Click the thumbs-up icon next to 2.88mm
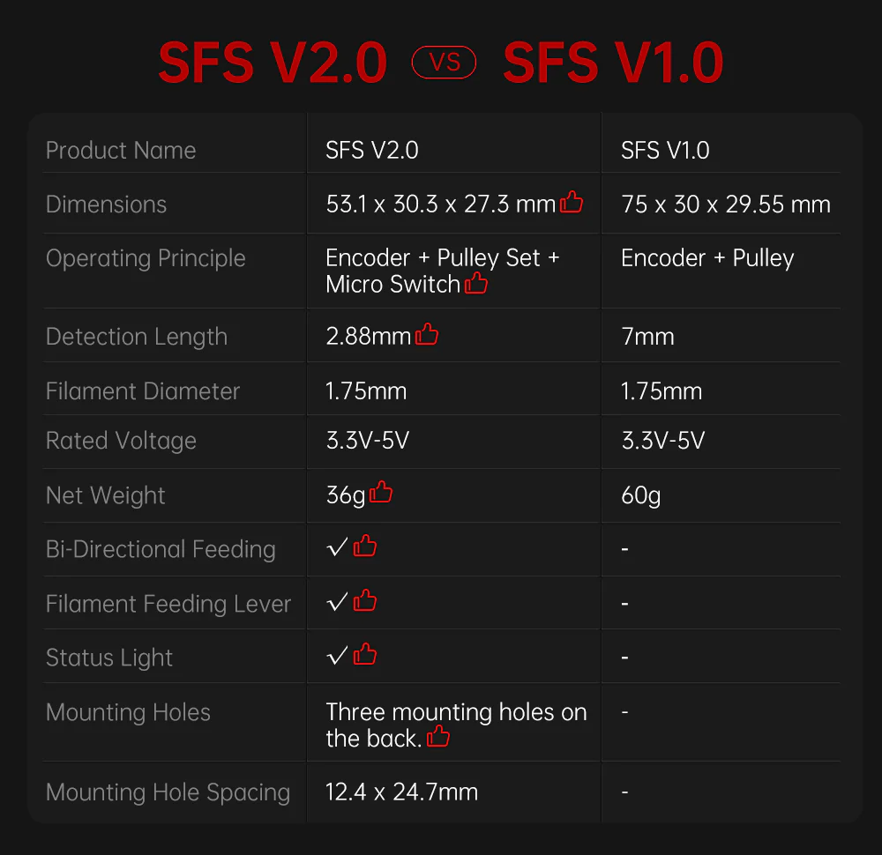 (427, 335)
